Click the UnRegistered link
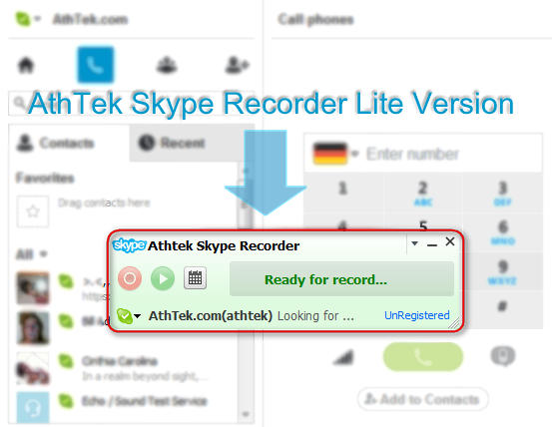 pyautogui.click(x=417, y=315)
